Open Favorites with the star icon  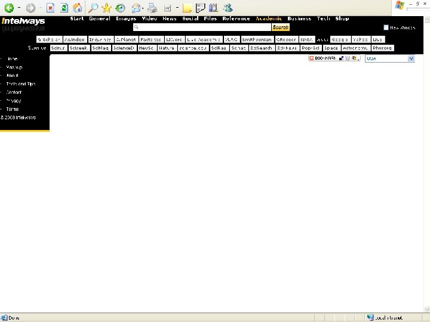[x=106, y=8]
